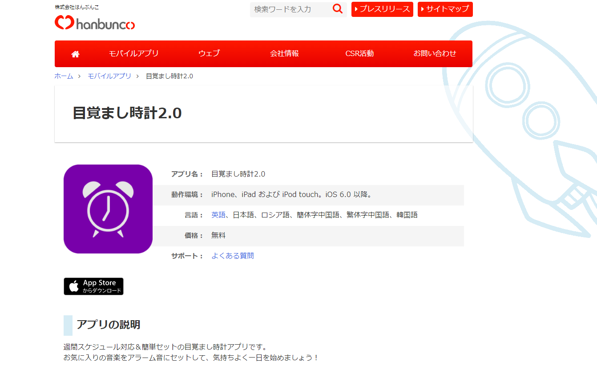Open the お問い合わせ contact page
Screen dimensions: 597x370
tap(435, 54)
